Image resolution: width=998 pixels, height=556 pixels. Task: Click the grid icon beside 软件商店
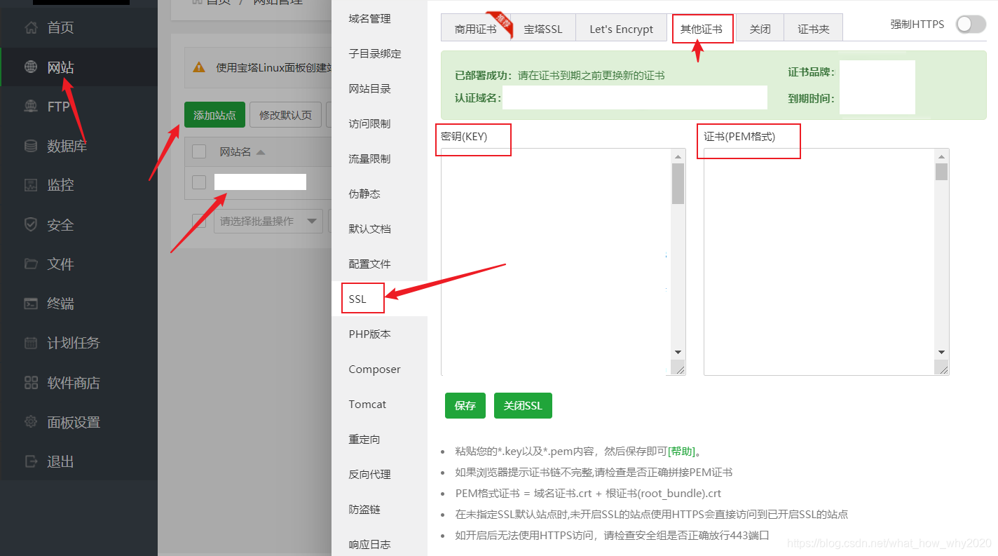pyautogui.click(x=31, y=382)
